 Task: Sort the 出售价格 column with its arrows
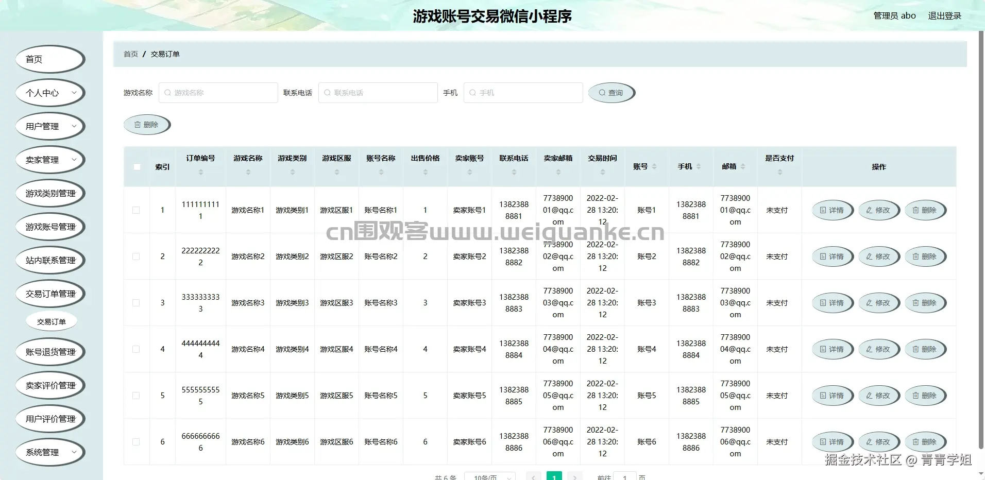pos(426,173)
